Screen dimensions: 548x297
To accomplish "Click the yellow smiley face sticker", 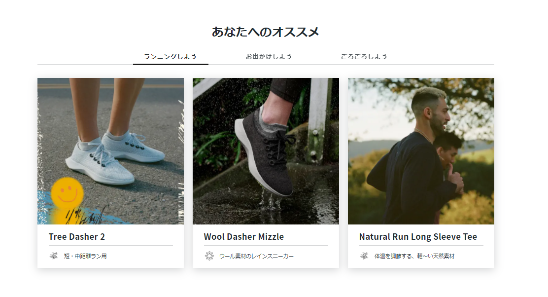I will click(67, 193).
